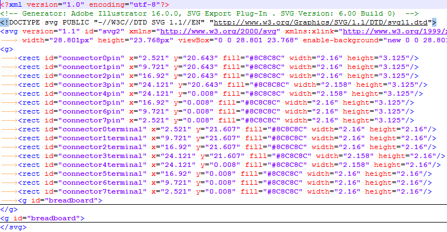Click y="21.607" in the connector0terminal row
Viewport: 447px width, 232px height.
tap(218, 130)
